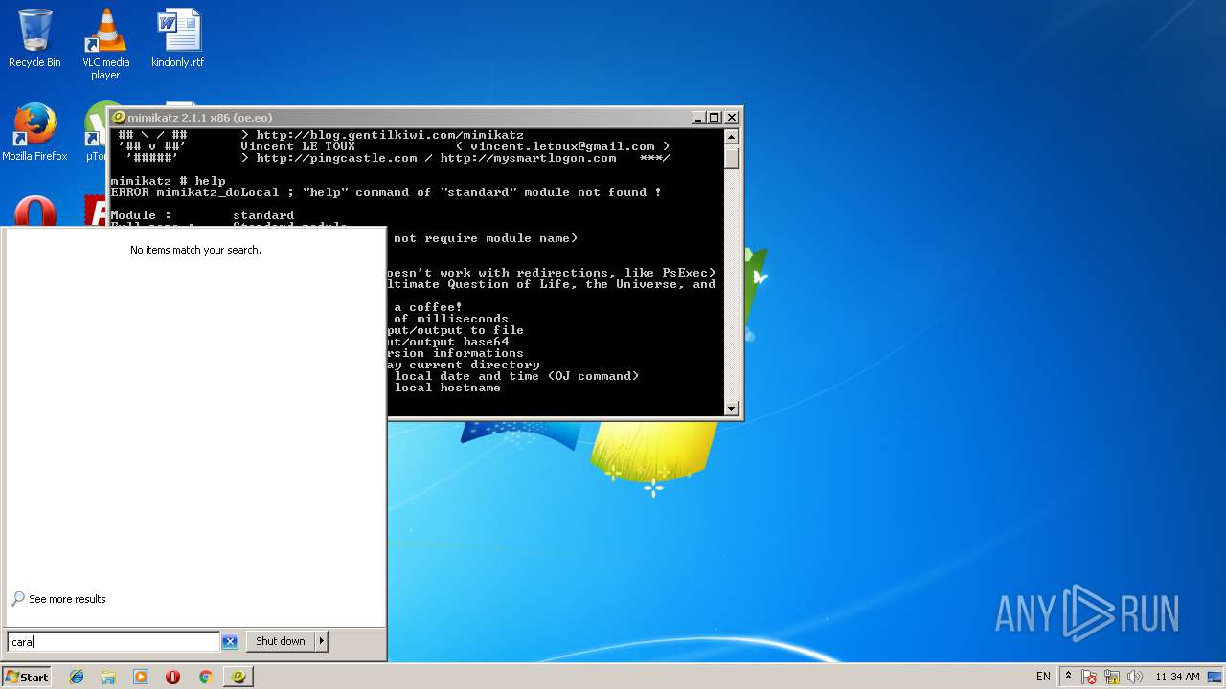Click the Start button

point(27,677)
